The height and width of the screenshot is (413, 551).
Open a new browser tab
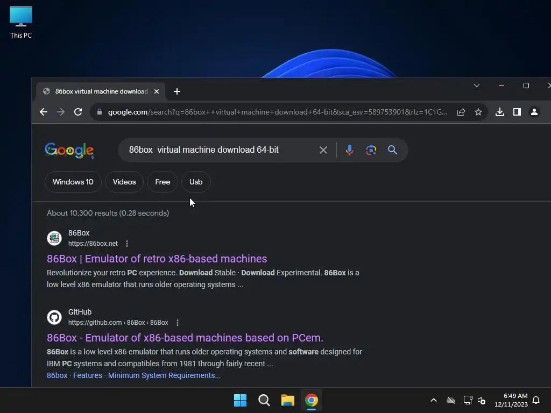point(177,91)
